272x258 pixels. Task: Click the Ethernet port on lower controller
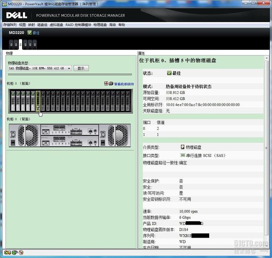pos(90,143)
